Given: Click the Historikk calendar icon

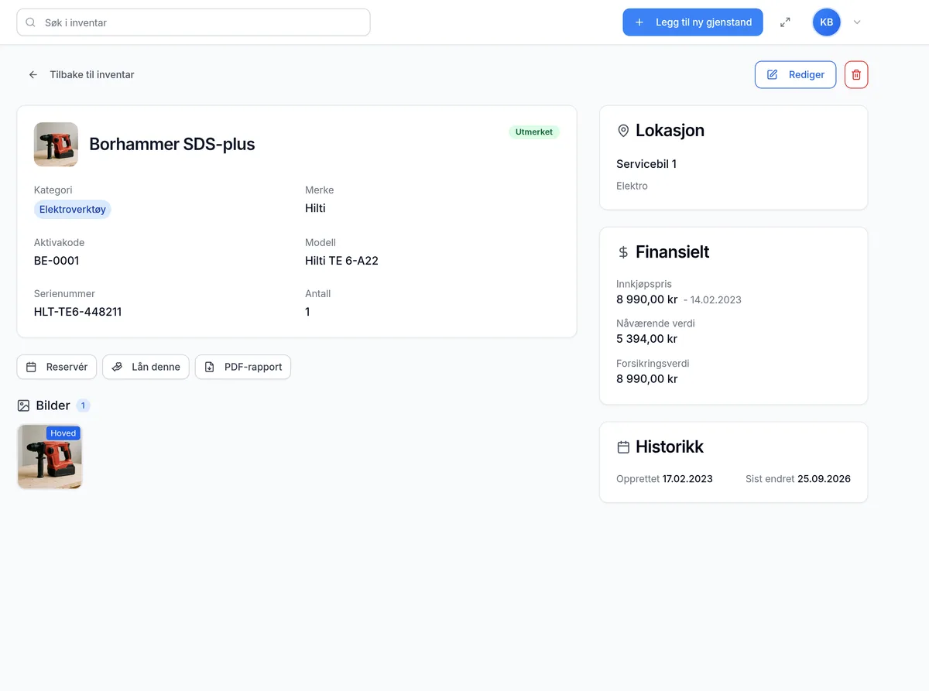Looking at the screenshot, I should (623, 447).
